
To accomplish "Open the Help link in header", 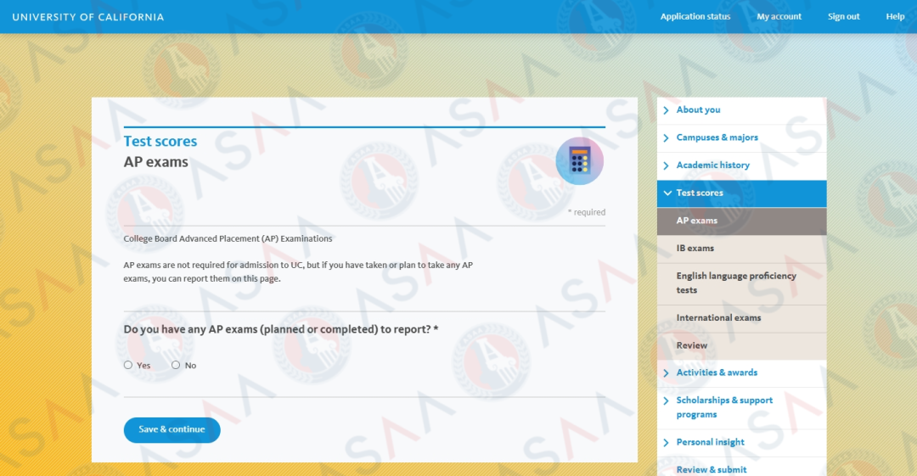I will (895, 17).
